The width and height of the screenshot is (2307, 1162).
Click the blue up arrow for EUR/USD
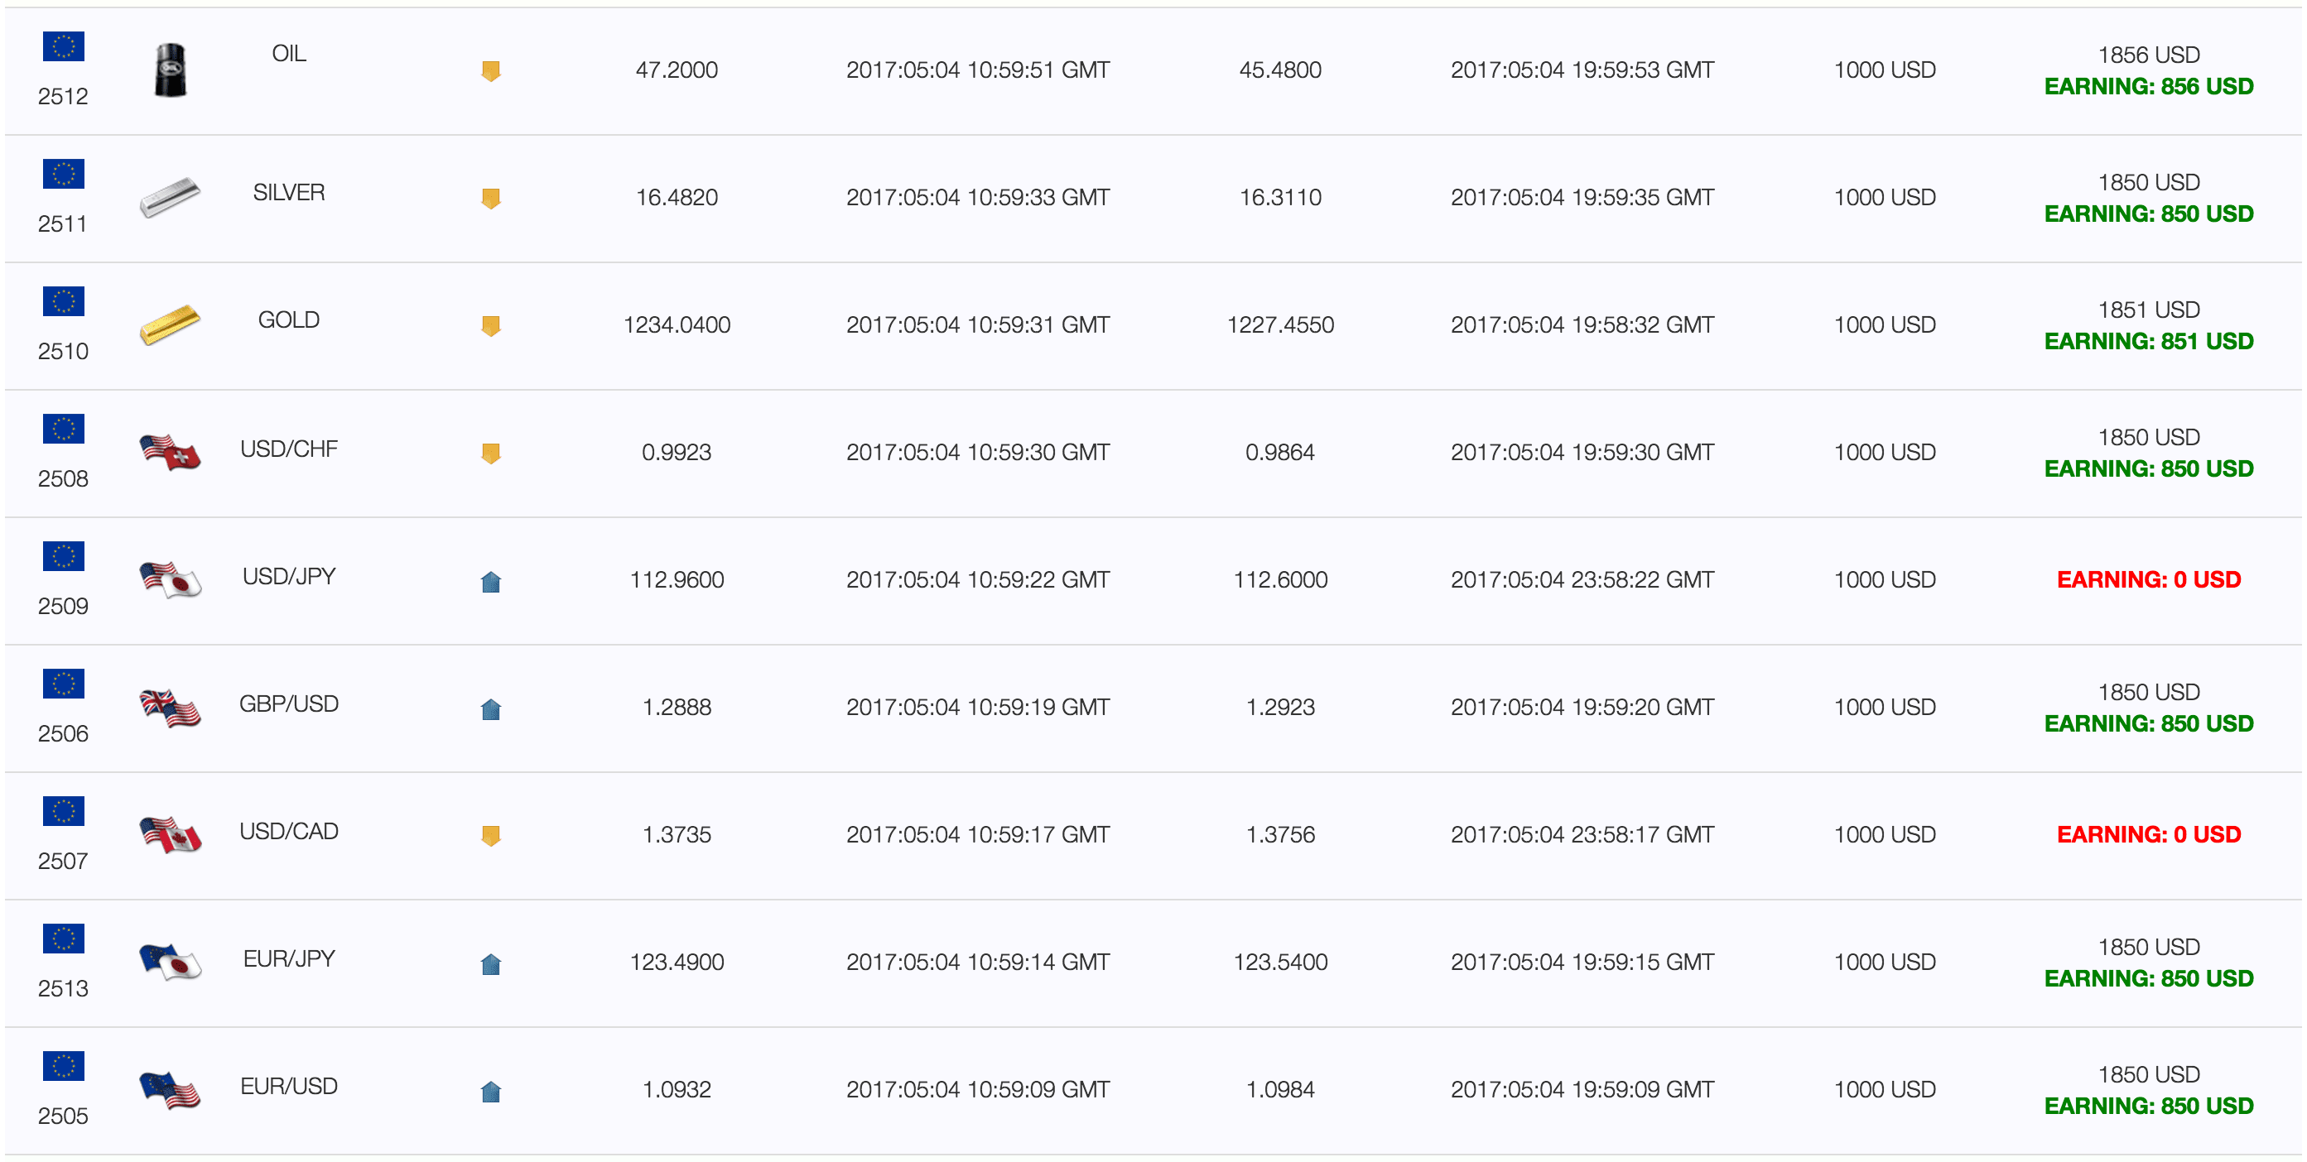point(491,1092)
